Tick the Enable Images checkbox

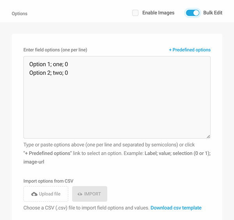click(x=135, y=13)
